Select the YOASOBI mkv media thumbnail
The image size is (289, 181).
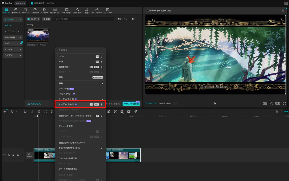pyautogui.click(x=38, y=35)
